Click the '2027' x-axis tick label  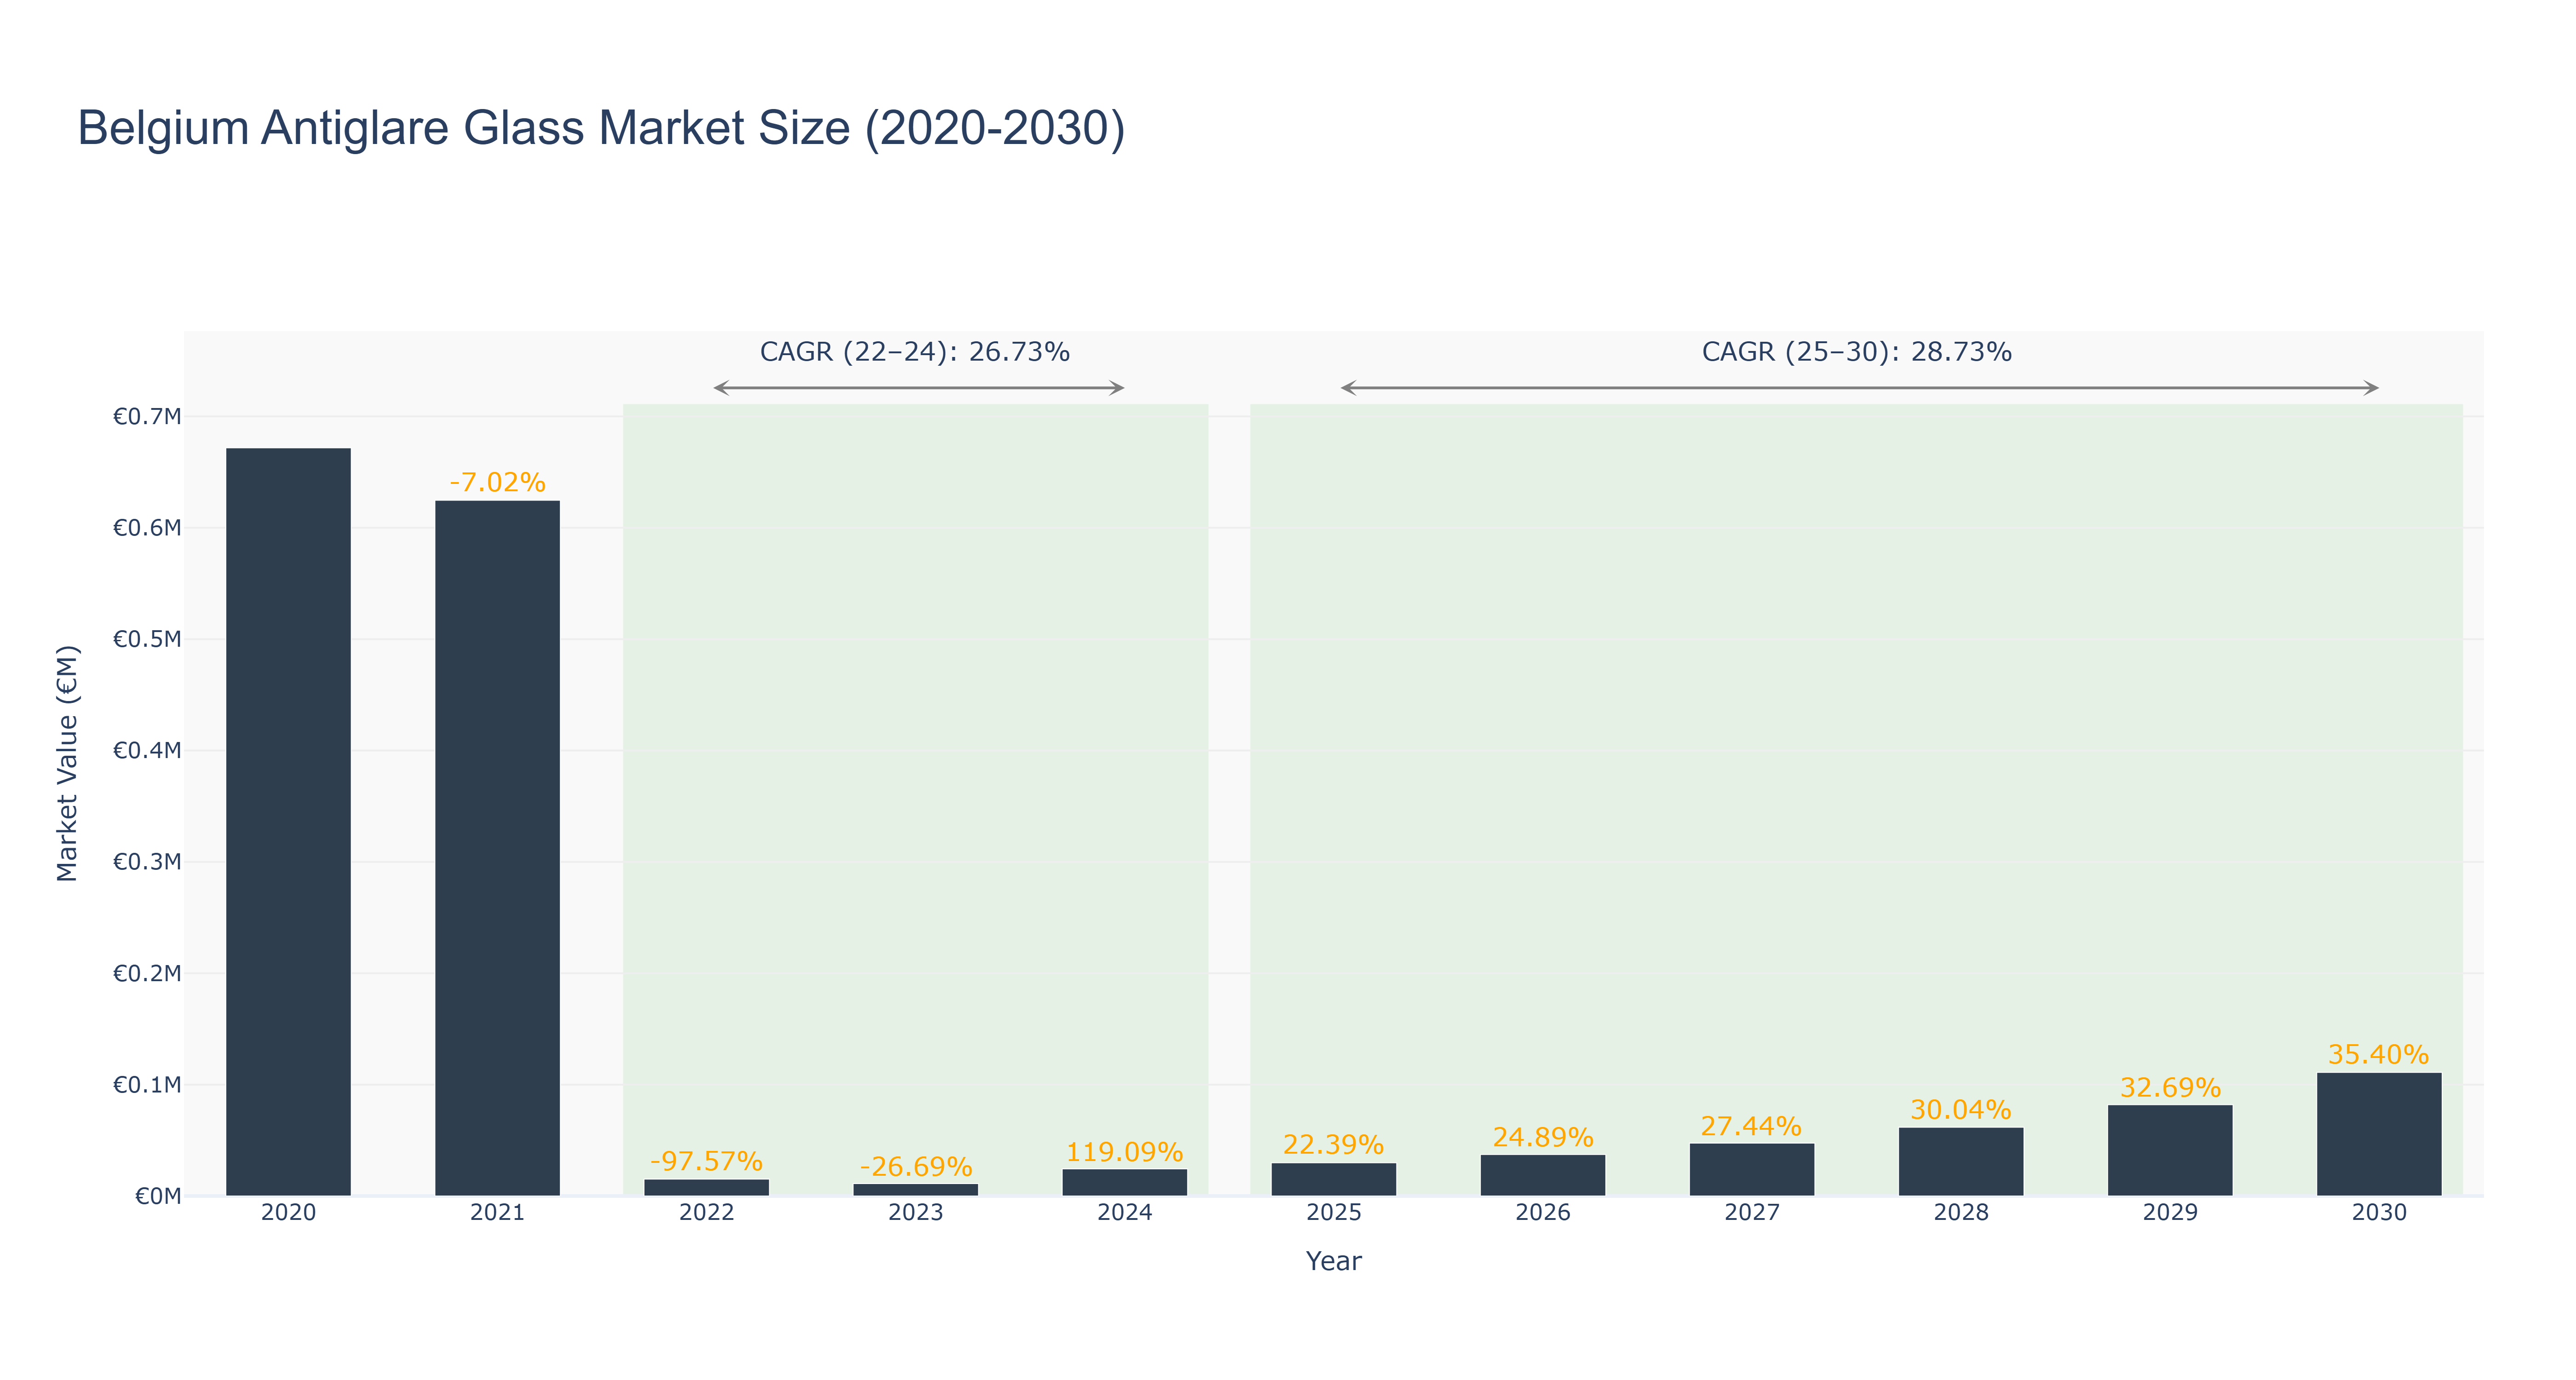(x=1752, y=1213)
